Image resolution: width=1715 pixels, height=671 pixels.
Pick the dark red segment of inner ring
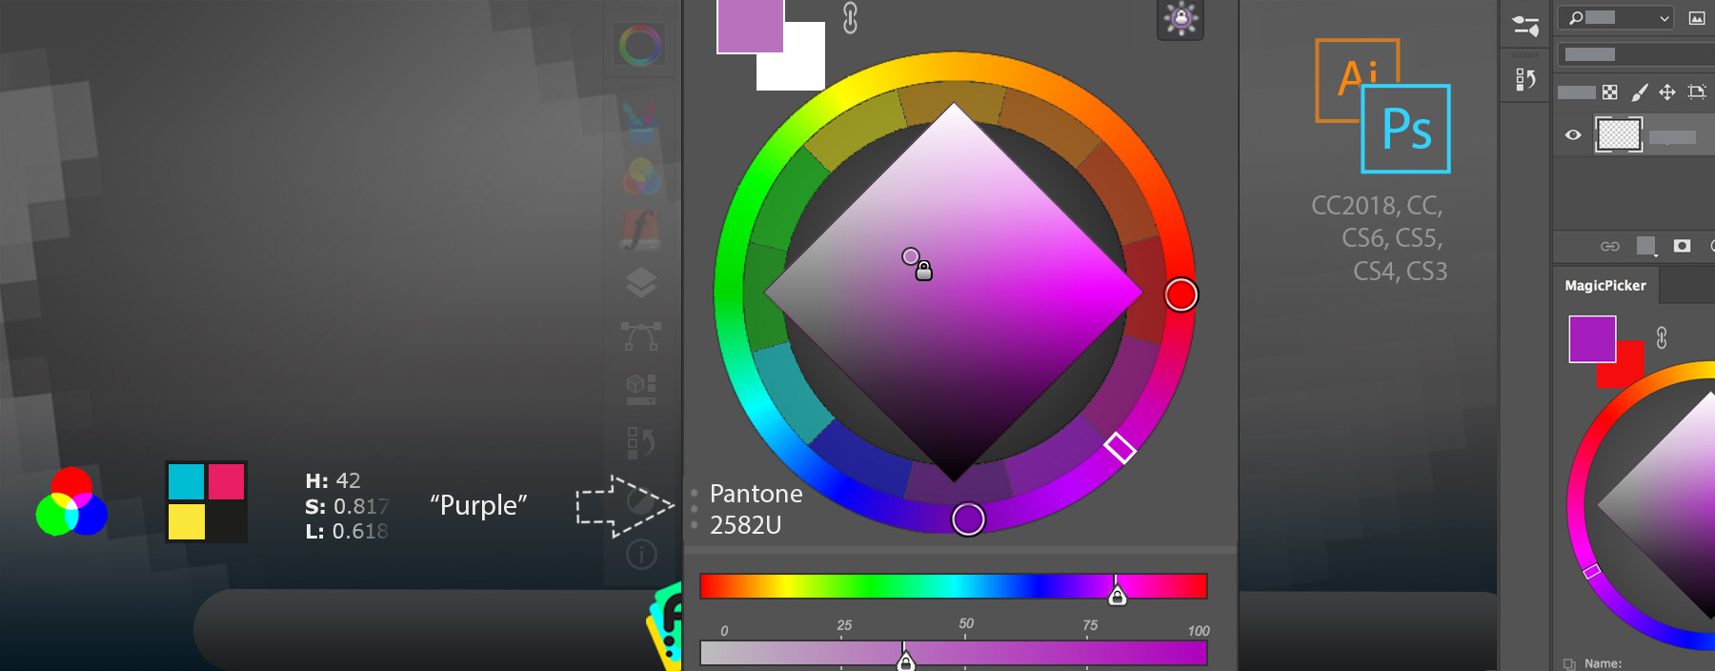pyautogui.click(x=1145, y=291)
